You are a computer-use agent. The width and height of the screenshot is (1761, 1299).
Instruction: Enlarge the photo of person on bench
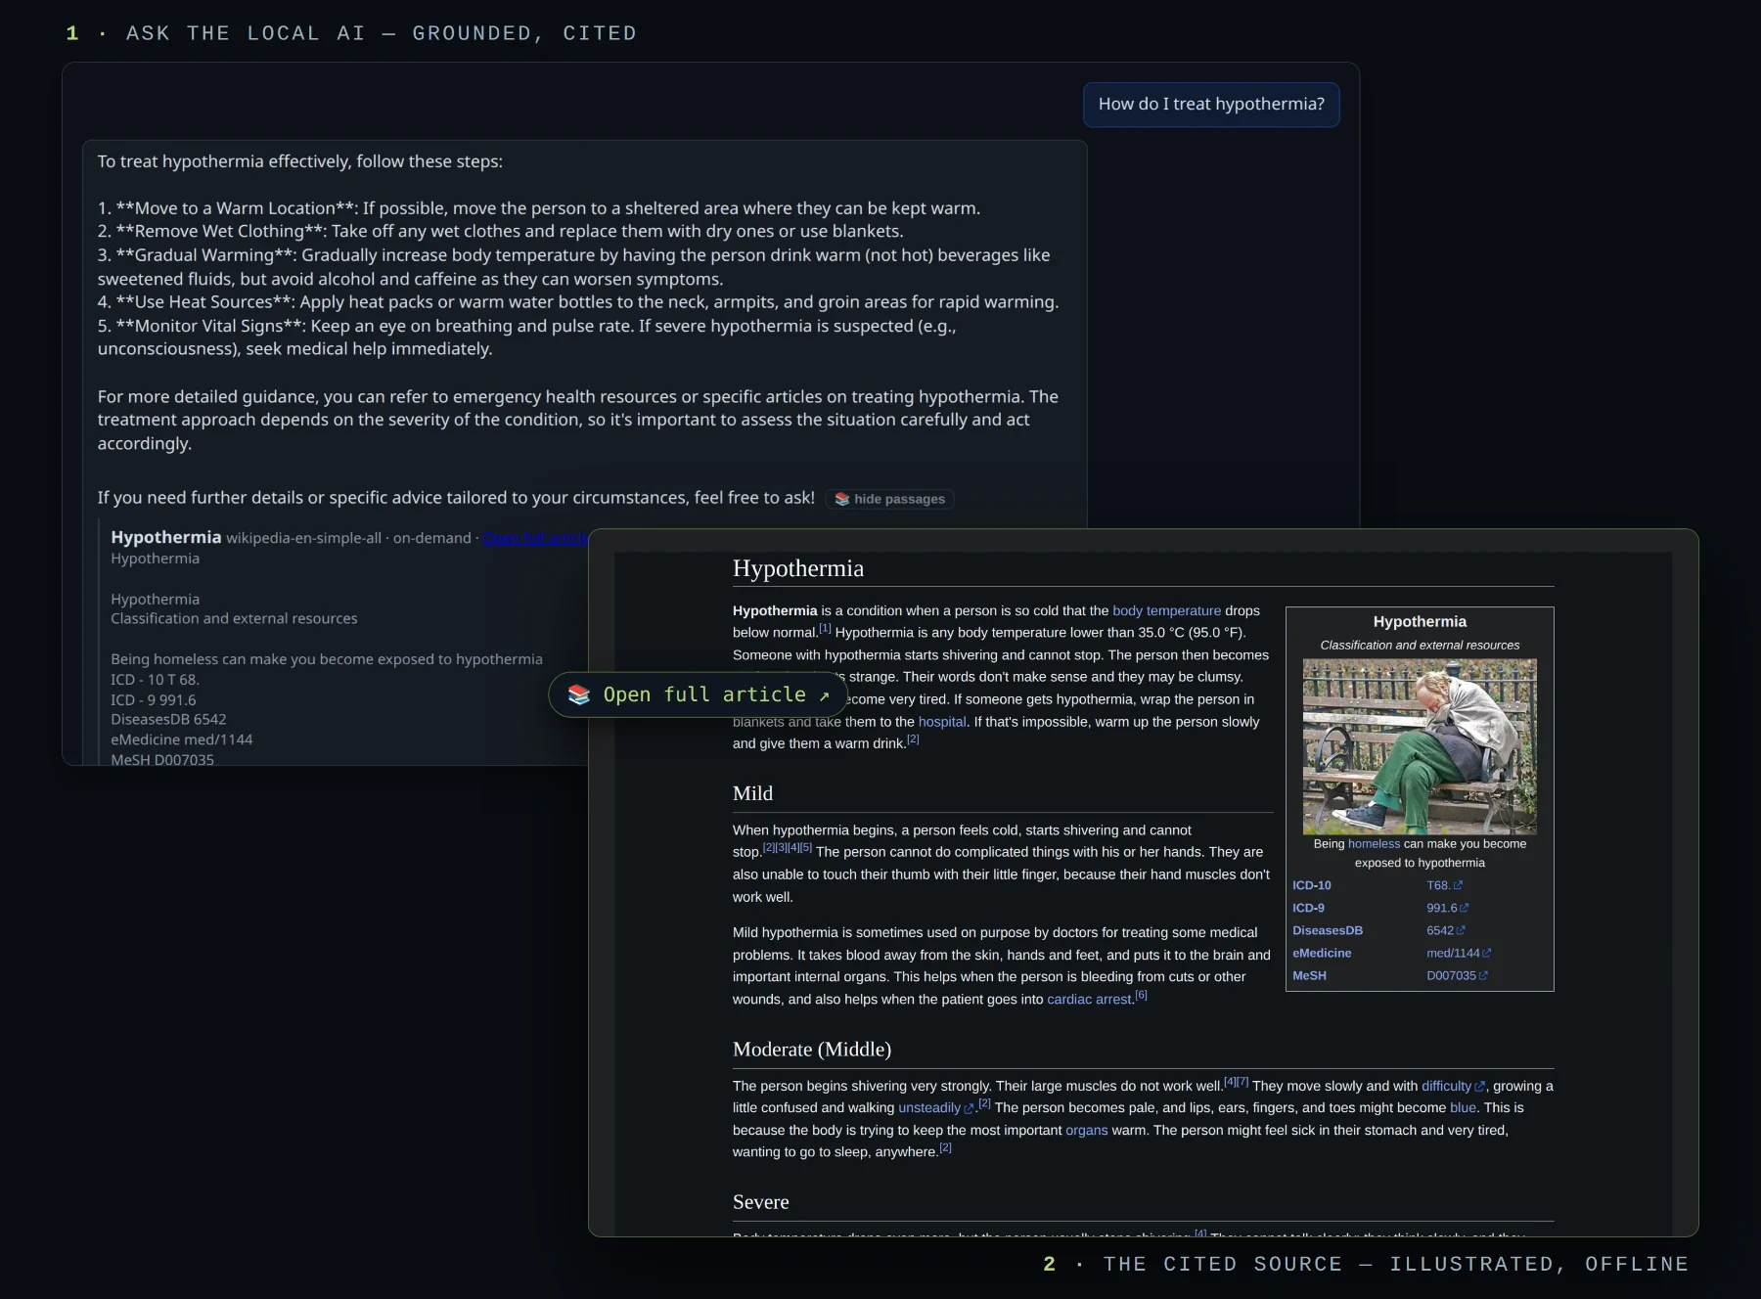tap(1420, 746)
